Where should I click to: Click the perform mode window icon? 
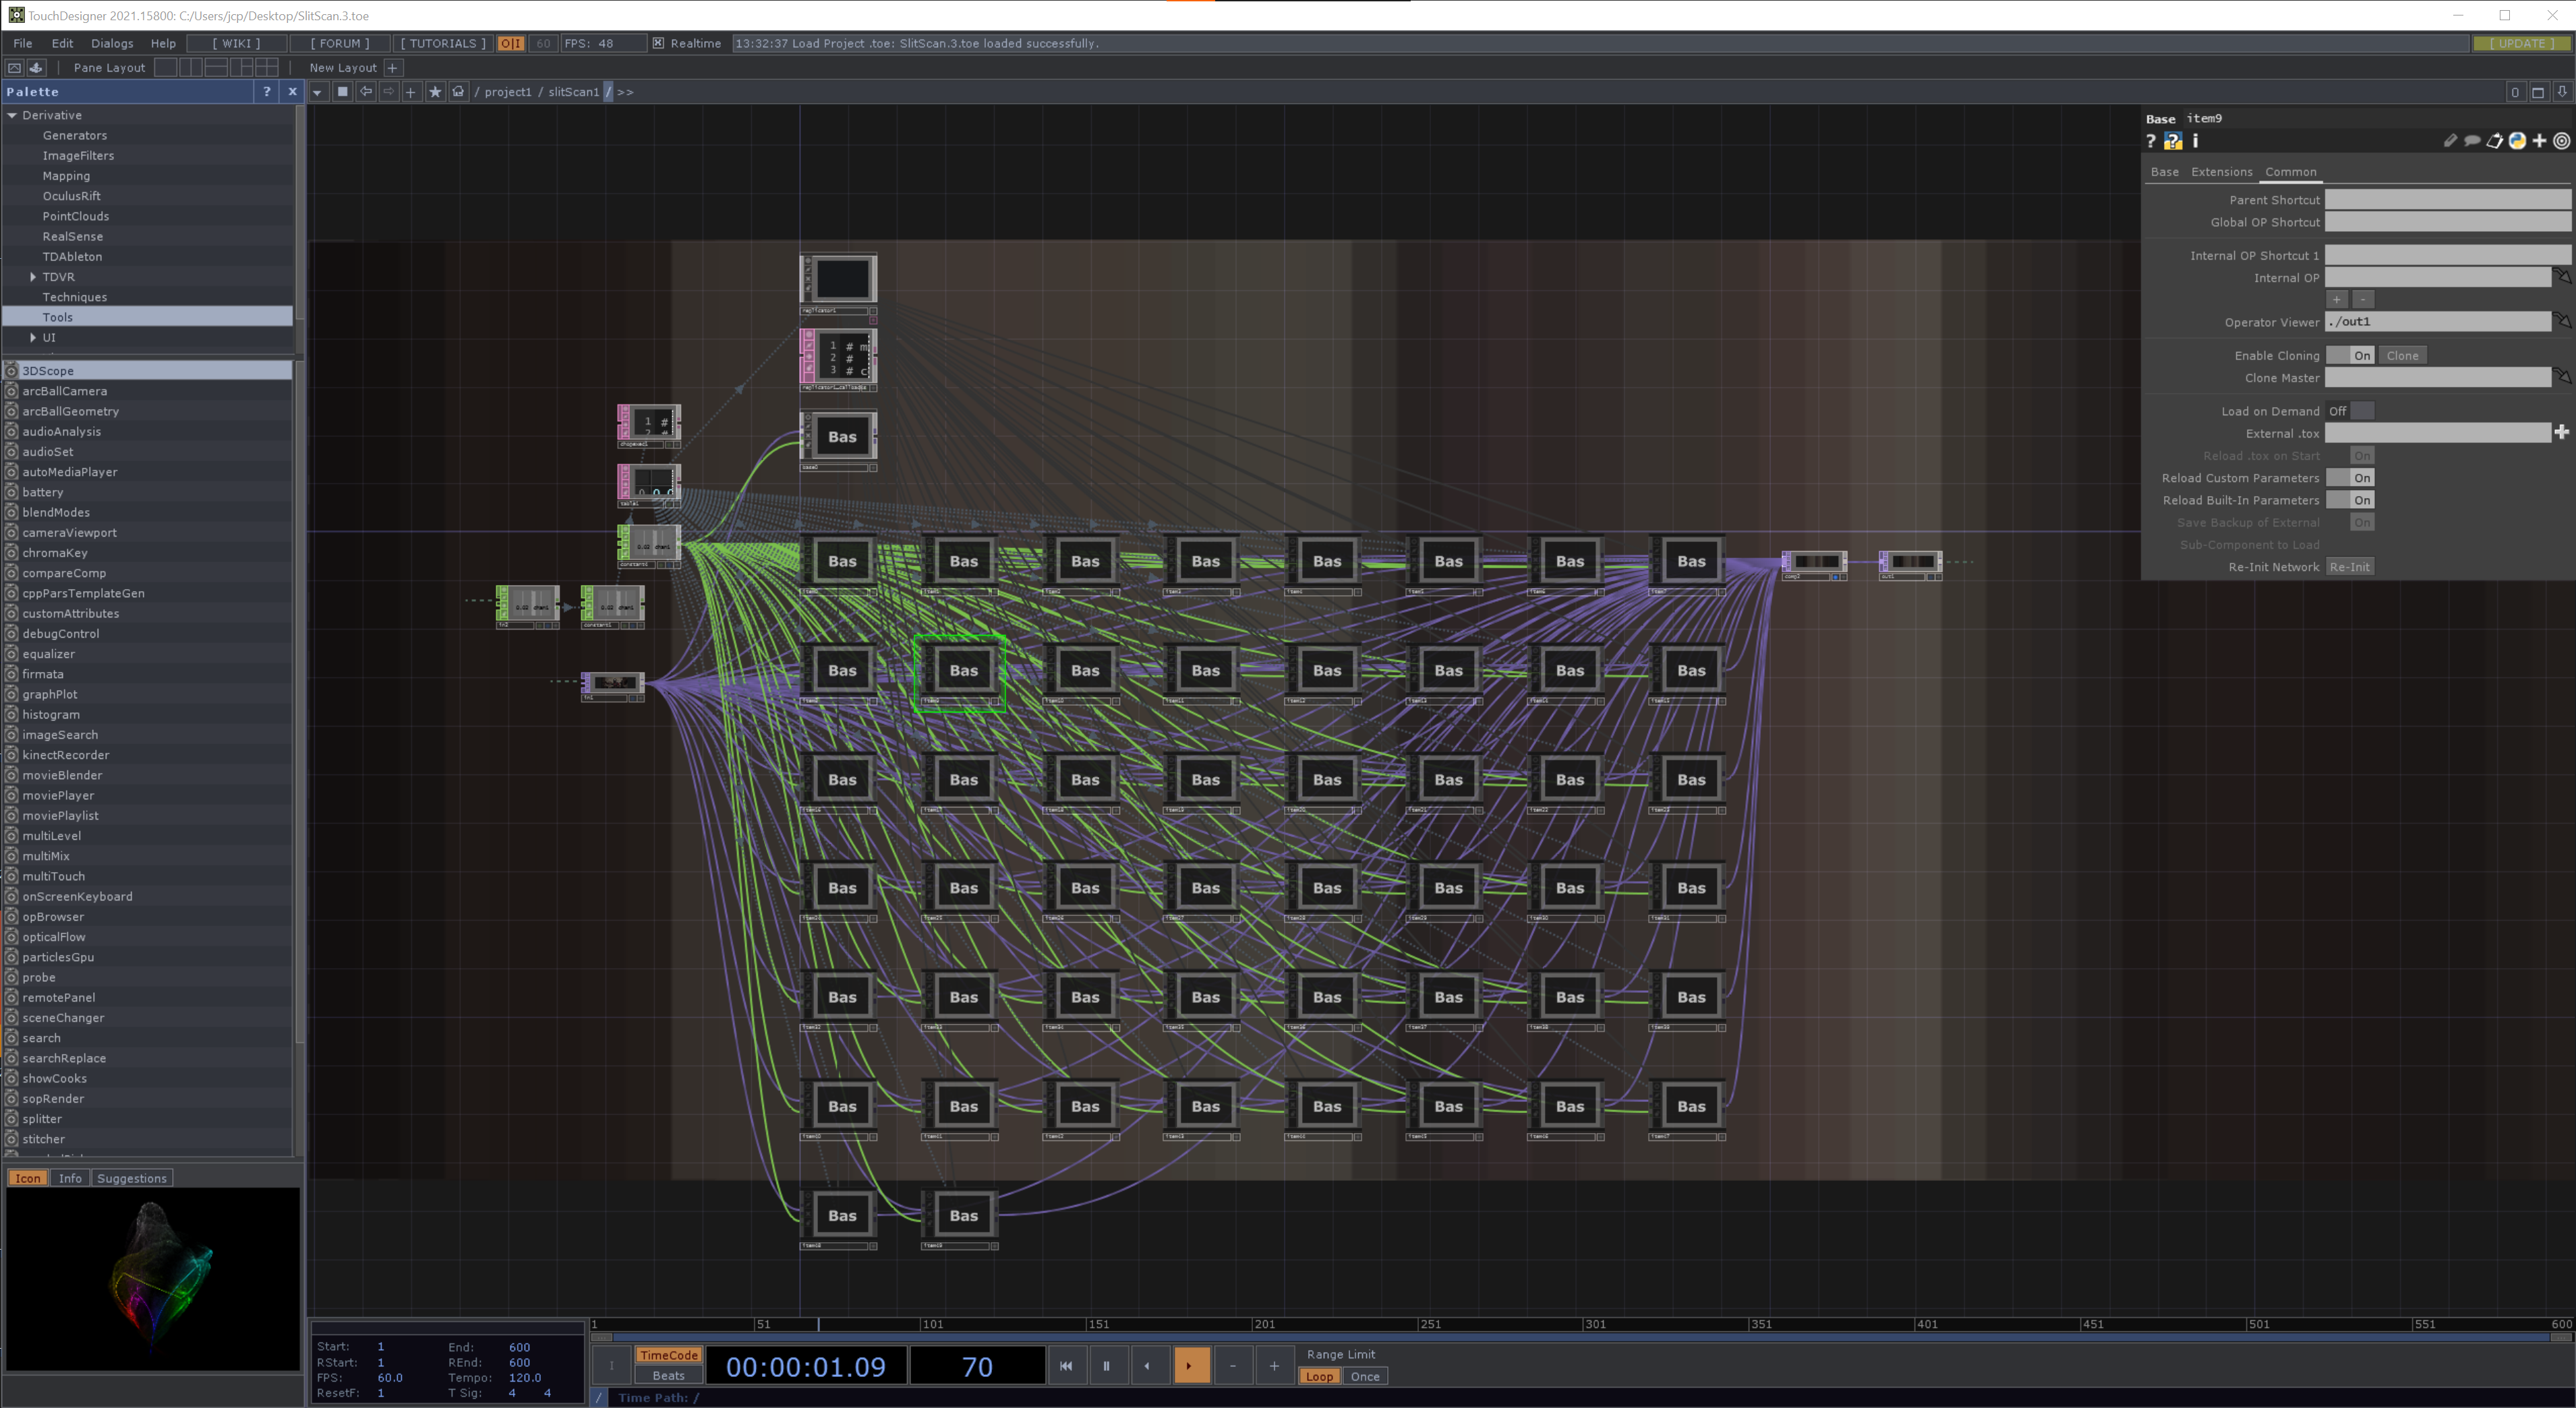[14, 68]
